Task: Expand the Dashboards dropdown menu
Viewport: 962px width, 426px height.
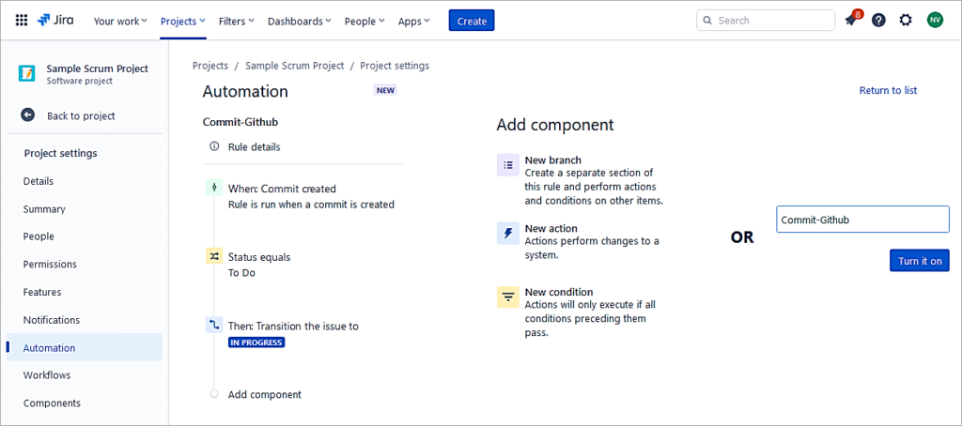Action: (300, 21)
